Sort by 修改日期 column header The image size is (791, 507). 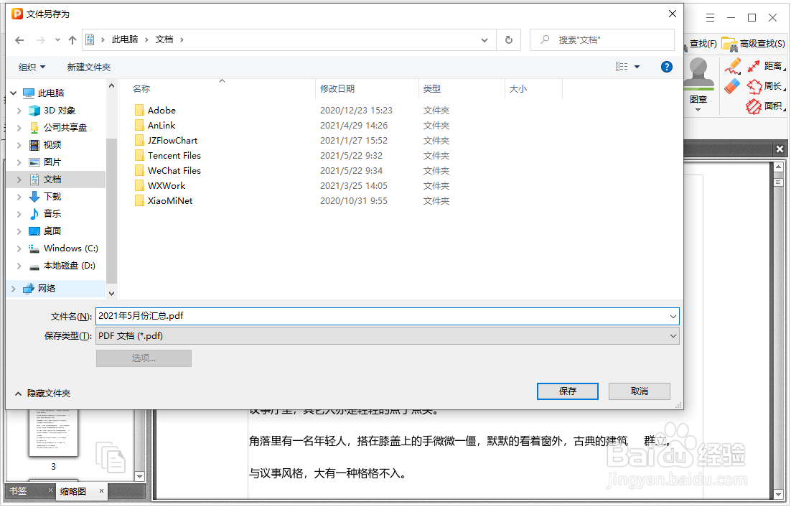(x=337, y=89)
